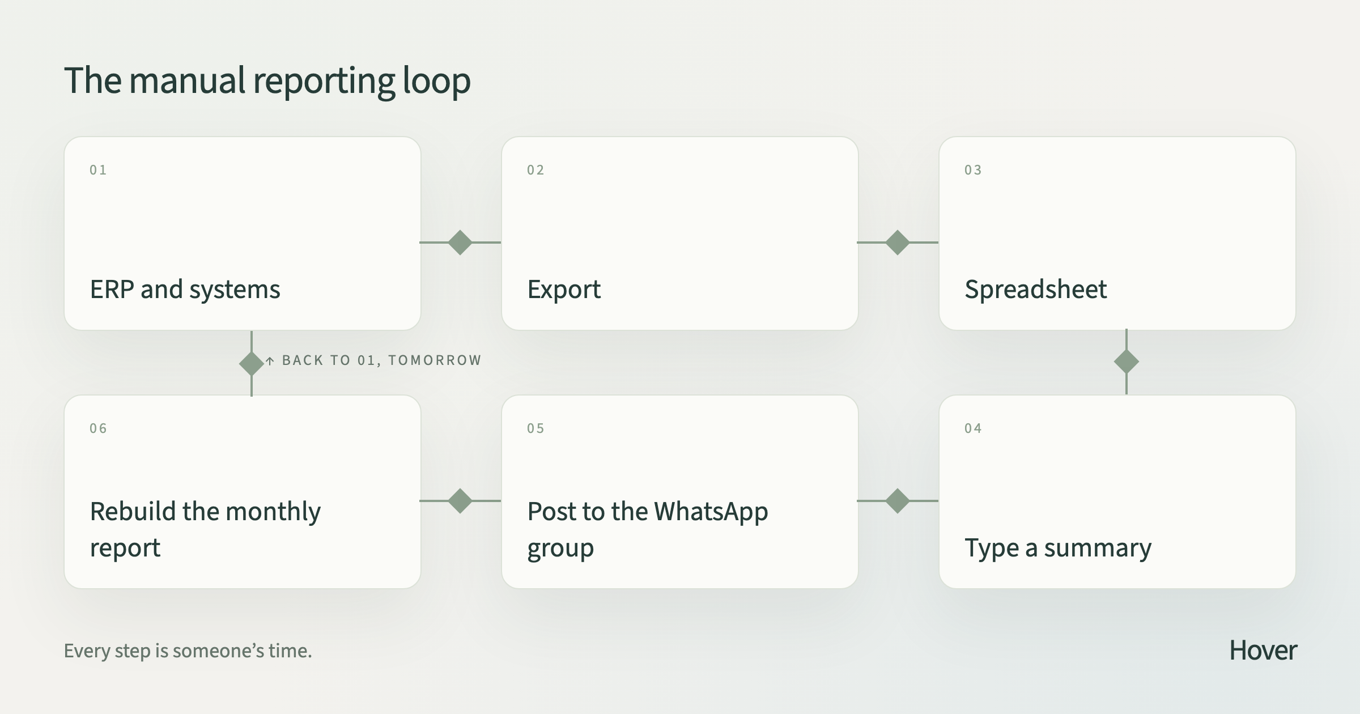This screenshot has width=1360, height=714.
Task: Click step number 04
Action: [973, 428]
